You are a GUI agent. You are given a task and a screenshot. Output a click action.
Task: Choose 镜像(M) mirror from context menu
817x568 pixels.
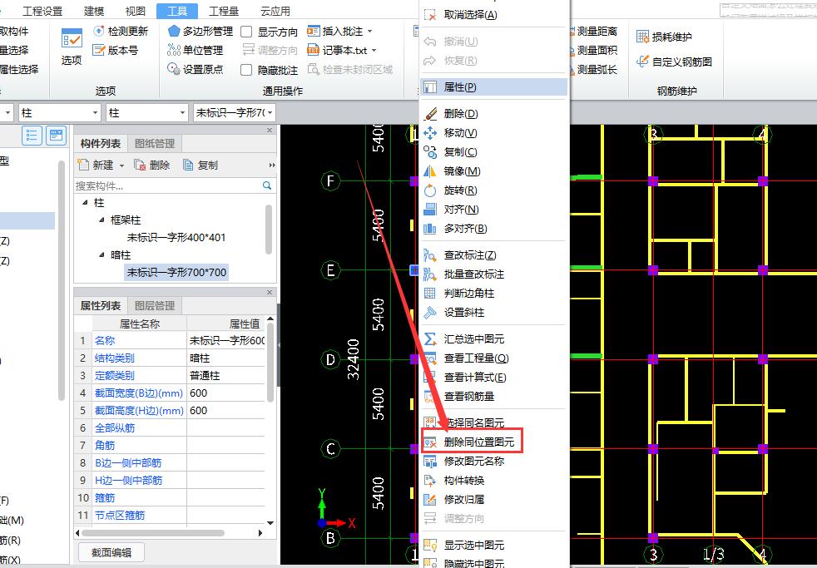pyautogui.click(x=462, y=170)
